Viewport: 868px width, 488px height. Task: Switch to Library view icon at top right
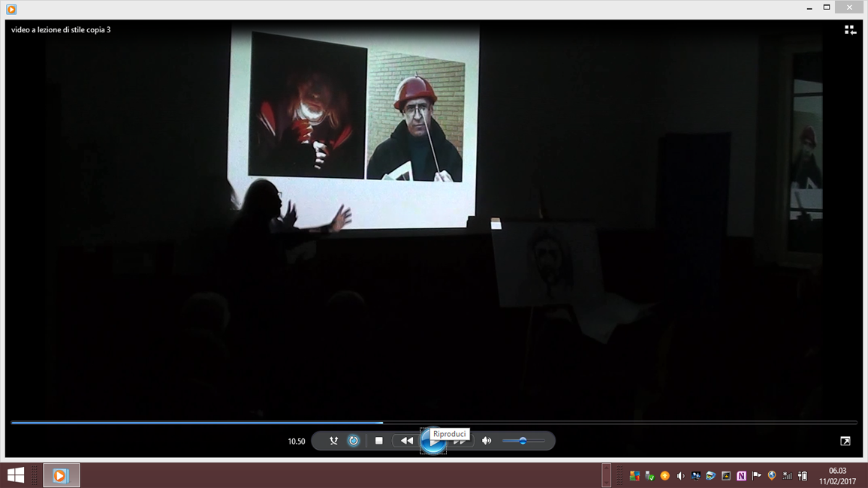(850, 30)
